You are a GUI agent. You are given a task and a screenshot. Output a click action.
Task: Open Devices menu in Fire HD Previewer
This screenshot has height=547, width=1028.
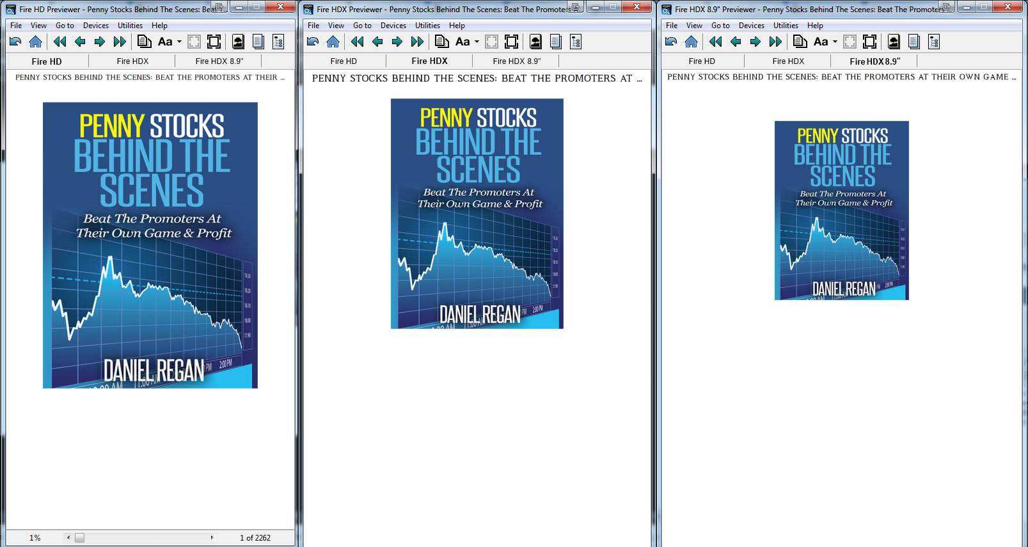point(96,26)
